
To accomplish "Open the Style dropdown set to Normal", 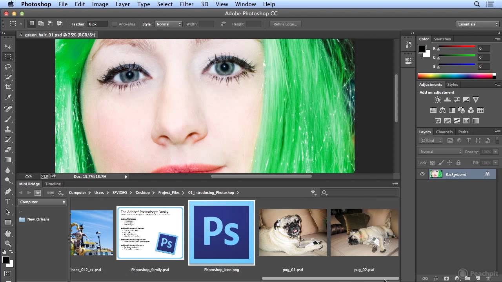I will 168,24.
